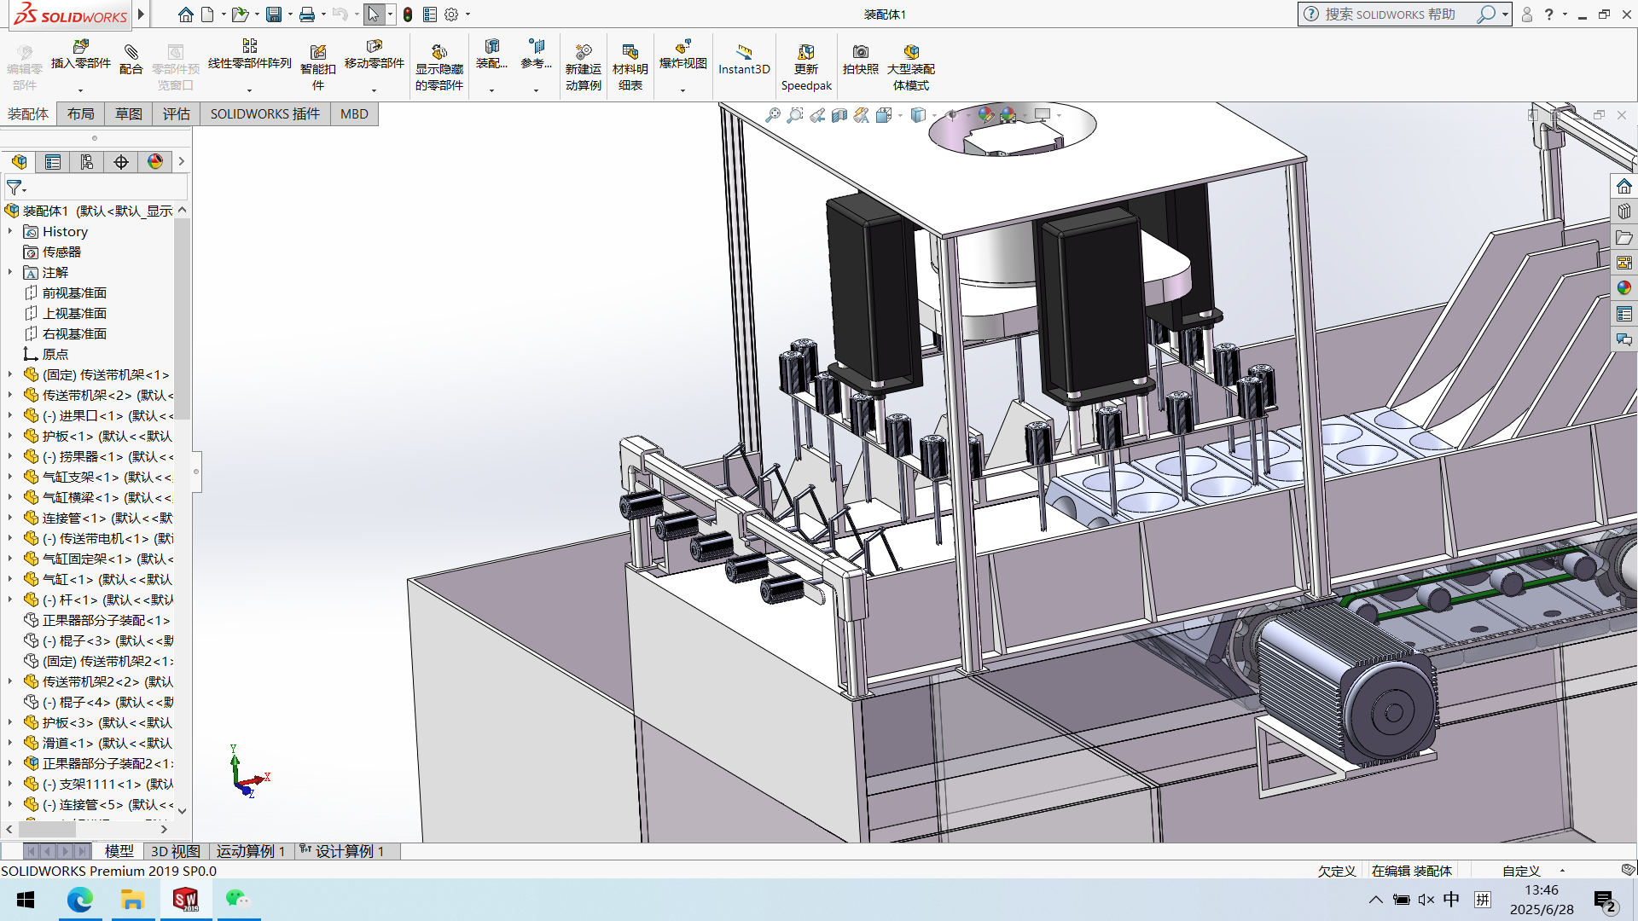Viewport: 1638px width, 921px height.
Task: Toggle the Instant3D mode
Action: coord(743,56)
